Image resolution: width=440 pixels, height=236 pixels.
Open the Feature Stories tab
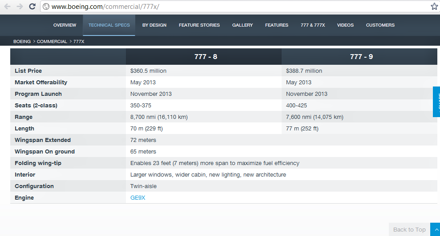pos(199,25)
